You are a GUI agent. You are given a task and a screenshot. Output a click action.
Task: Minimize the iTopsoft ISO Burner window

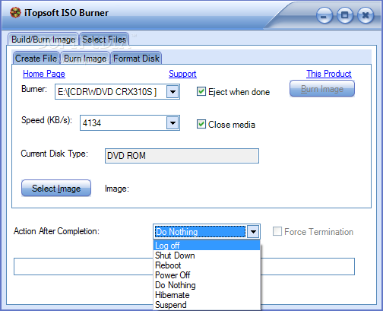[324, 16]
